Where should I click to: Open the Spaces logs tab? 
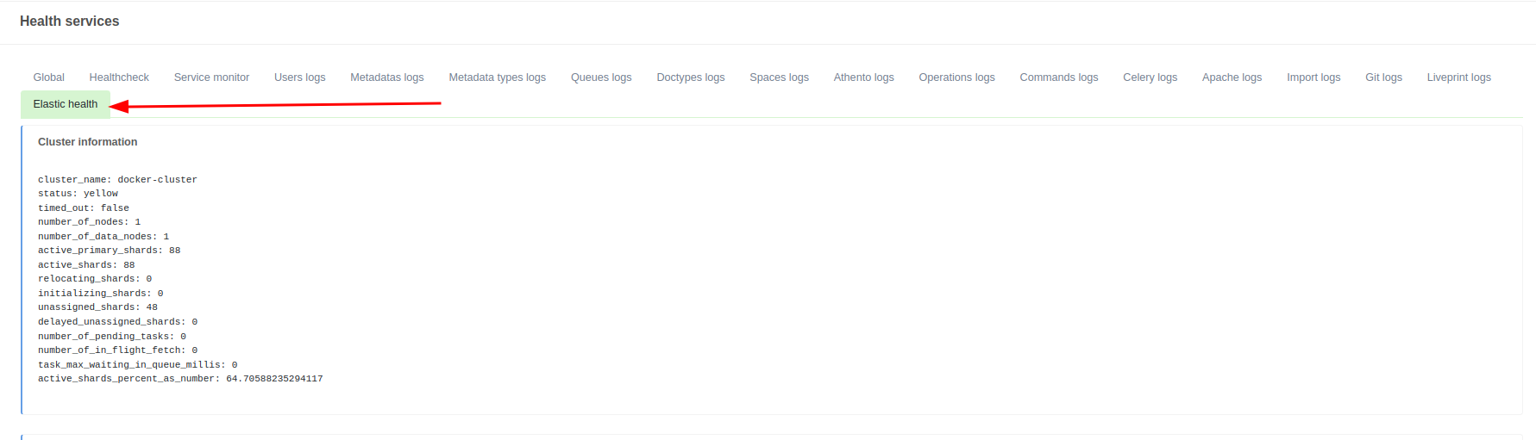[x=779, y=77]
